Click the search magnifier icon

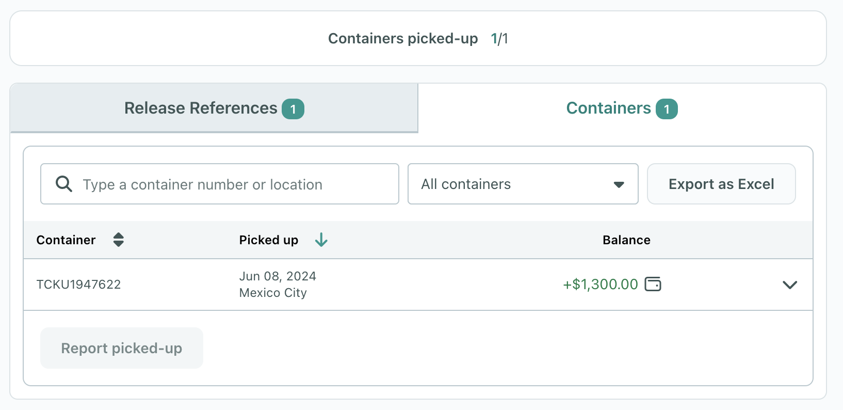point(64,184)
